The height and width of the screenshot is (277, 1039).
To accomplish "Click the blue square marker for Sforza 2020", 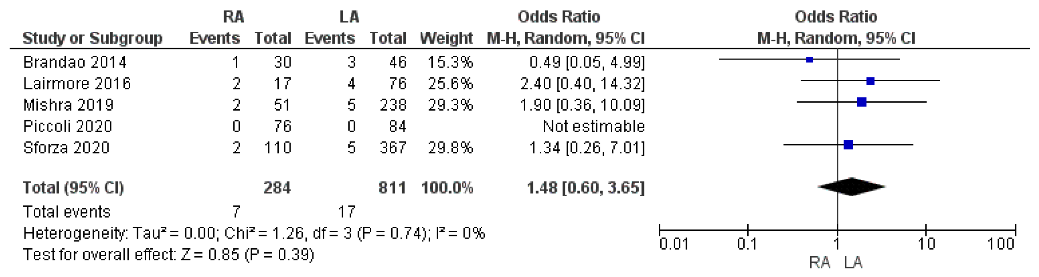I will [848, 144].
